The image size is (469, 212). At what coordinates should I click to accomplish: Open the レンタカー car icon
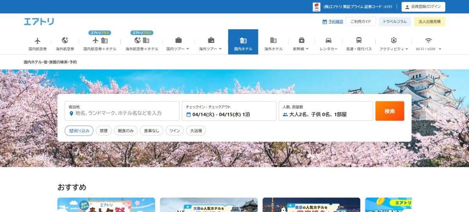pyautogui.click(x=329, y=40)
